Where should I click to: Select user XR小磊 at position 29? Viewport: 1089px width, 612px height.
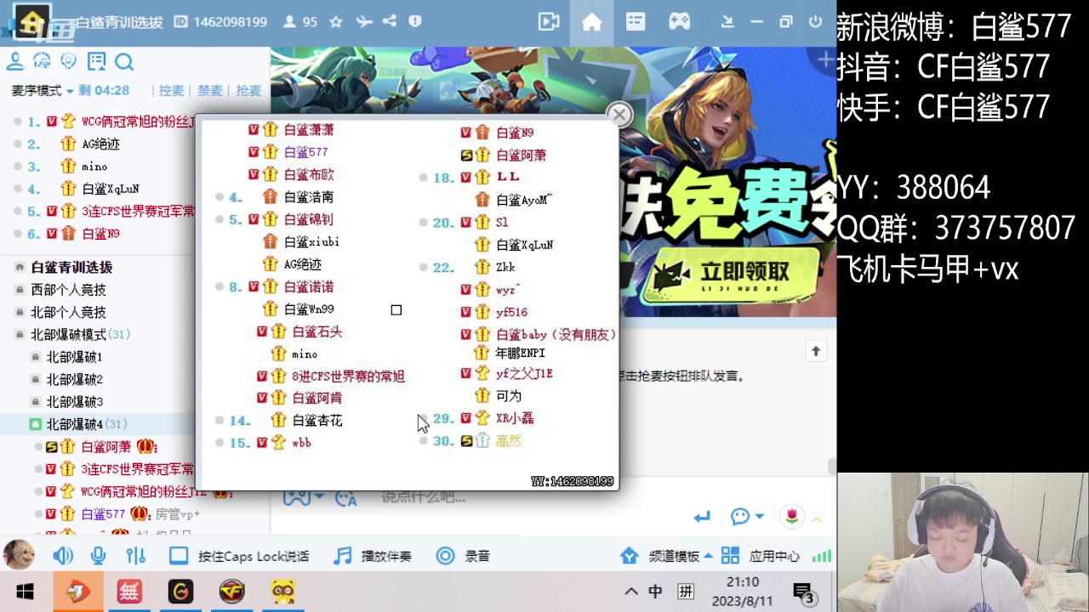[x=515, y=418]
